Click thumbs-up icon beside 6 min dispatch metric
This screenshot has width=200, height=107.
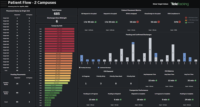[121, 99]
